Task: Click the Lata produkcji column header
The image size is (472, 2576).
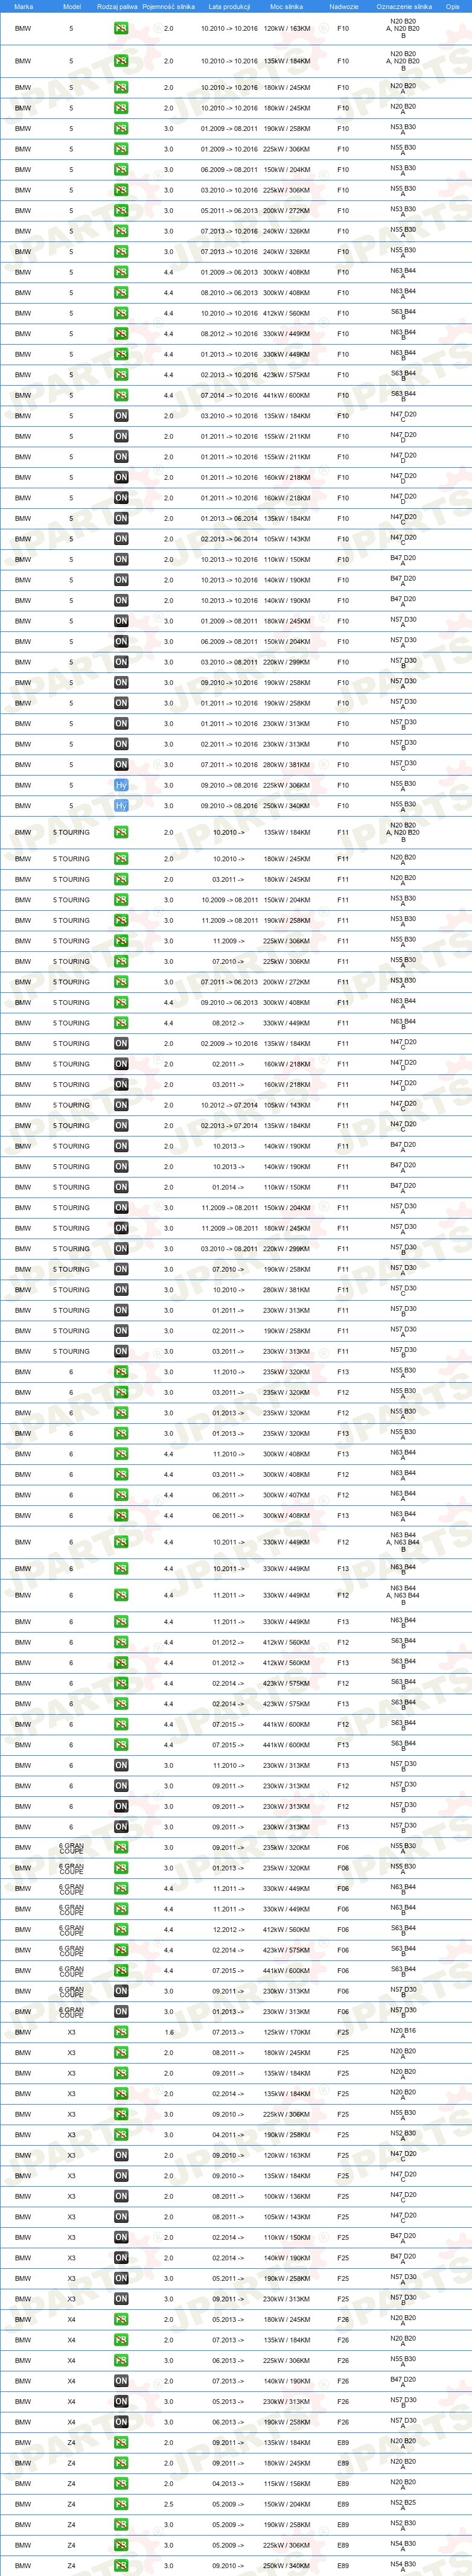Action: [x=229, y=6]
